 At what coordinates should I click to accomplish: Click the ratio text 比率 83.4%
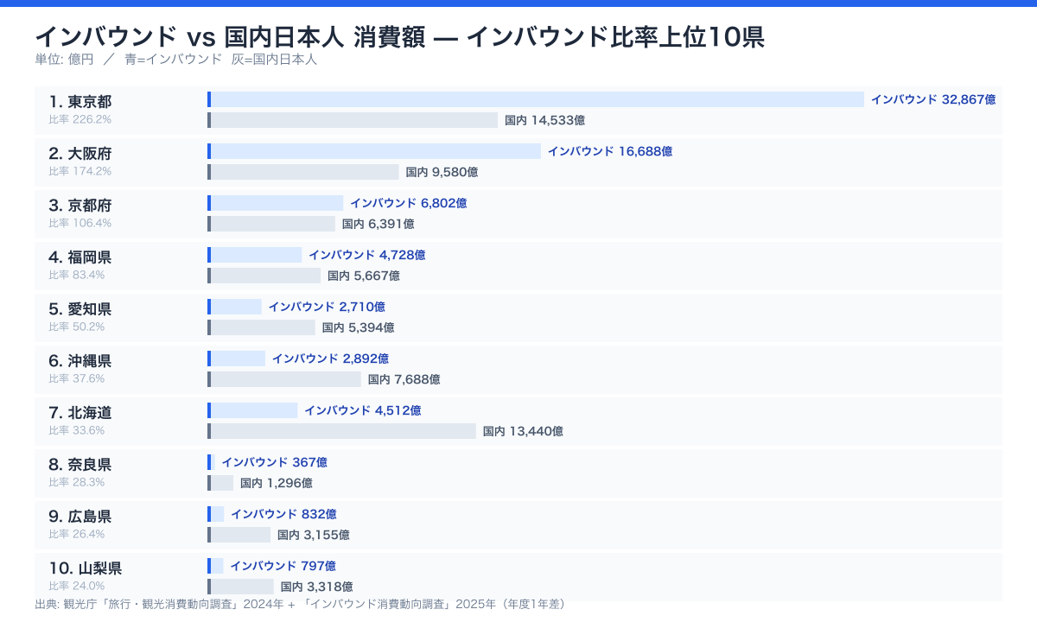tap(77, 275)
